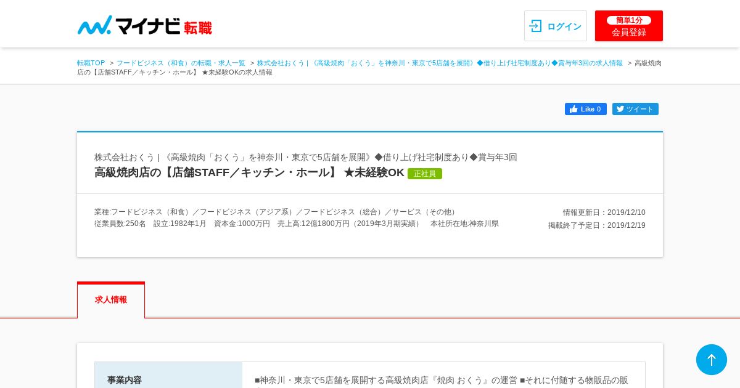The height and width of the screenshot is (388, 740).
Task: Click the job title 高級焼肉店の【店舗STAFF／キッチン・ホール】
Action: tap(249, 172)
